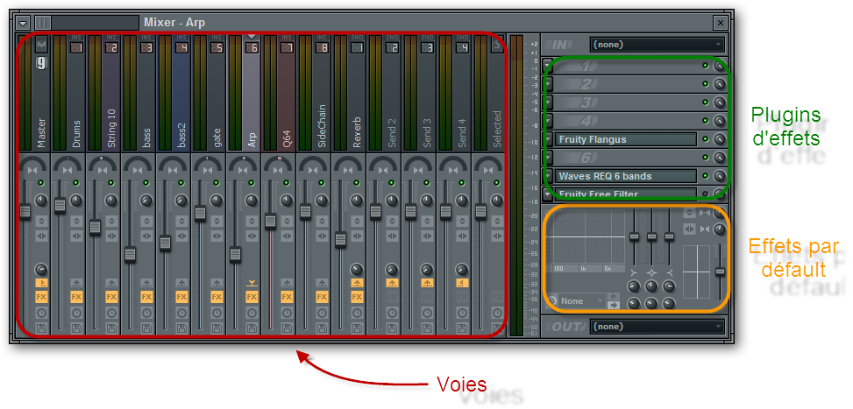Open the Fruity Flangus plugin slot
853x409 pixels.
[626, 139]
